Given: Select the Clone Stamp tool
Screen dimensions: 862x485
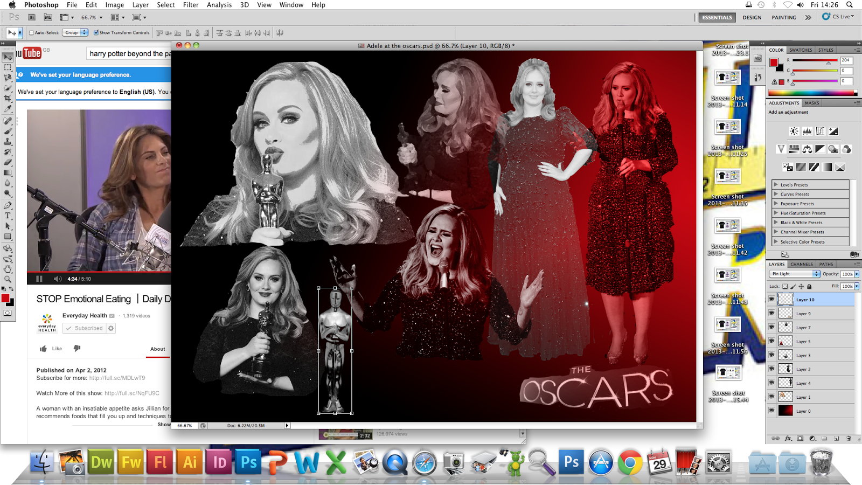Looking at the screenshot, I should (8, 142).
